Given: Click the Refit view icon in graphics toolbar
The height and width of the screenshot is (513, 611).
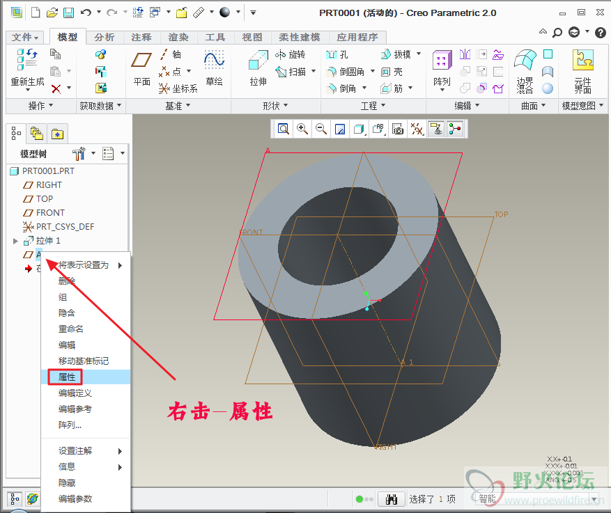Looking at the screenshot, I should coord(284,129).
